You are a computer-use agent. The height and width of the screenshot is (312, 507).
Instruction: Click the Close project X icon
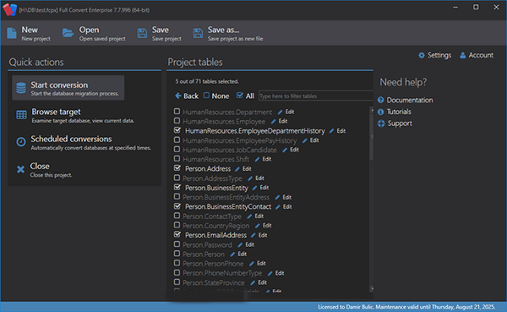point(20,169)
